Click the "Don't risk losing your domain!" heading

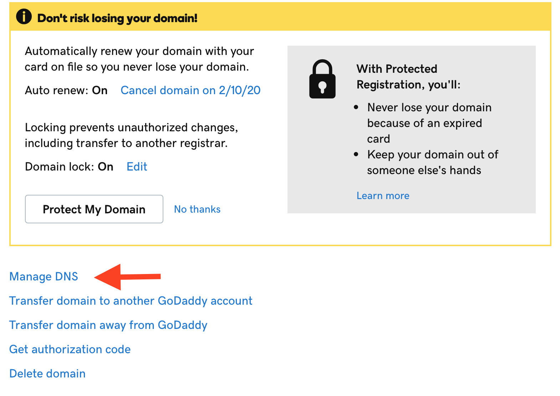tap(117, 18)
